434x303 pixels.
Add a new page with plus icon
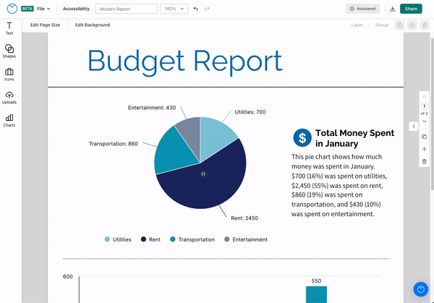tap(424, 149)
